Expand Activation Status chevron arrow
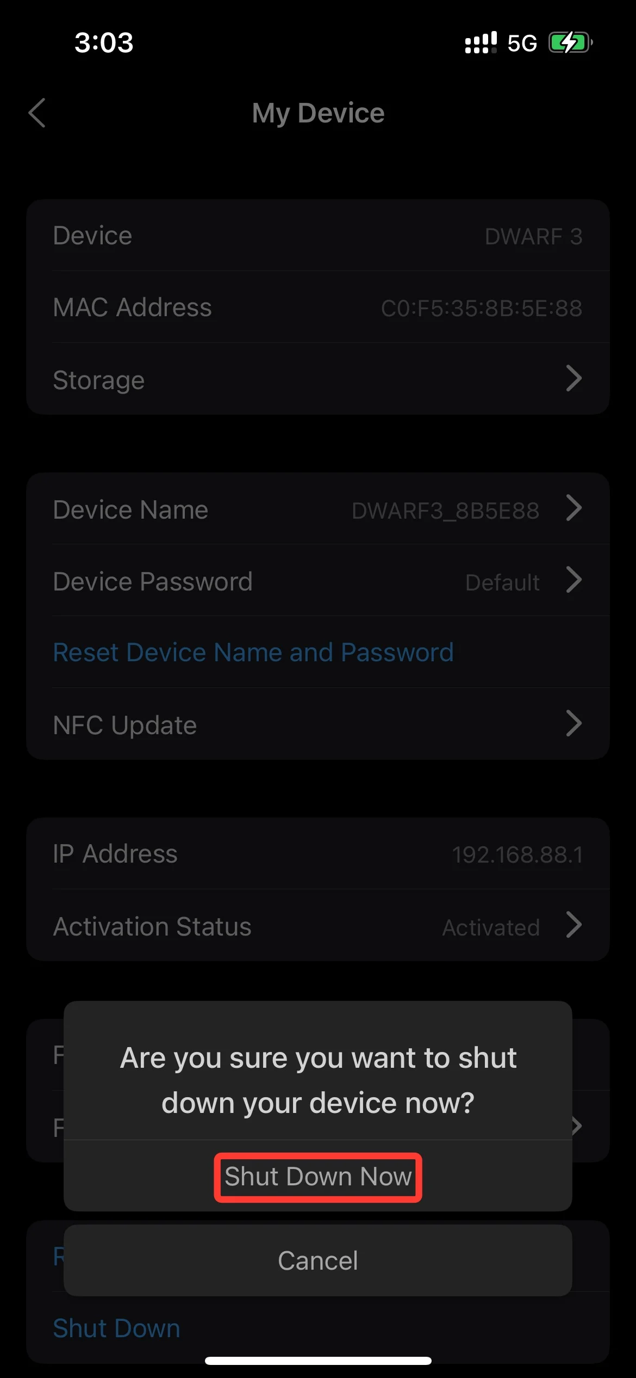The image size is (636, 1378). 573,925
